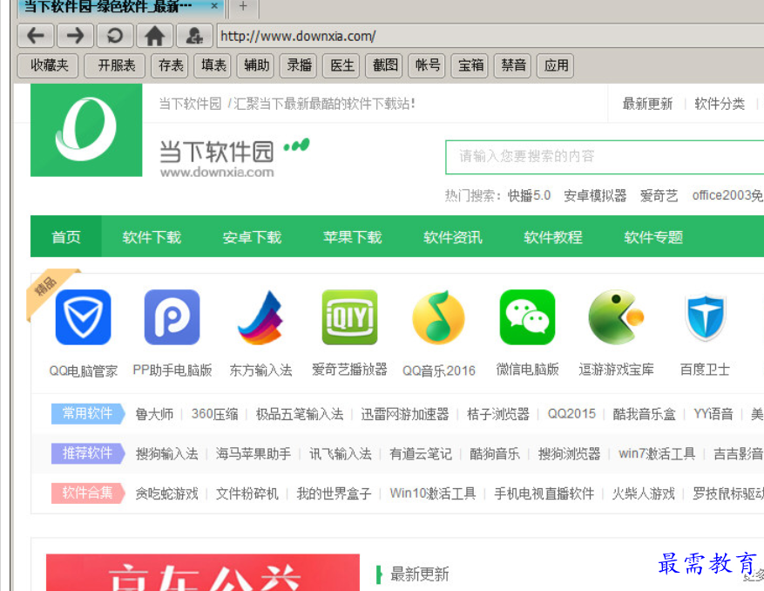Click the 爱奇艺 hot search link
The image size is (764, 591).
[x=659, y=195]
